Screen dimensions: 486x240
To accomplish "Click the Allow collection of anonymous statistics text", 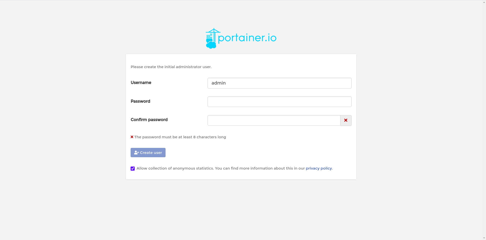I will [175, 168].
